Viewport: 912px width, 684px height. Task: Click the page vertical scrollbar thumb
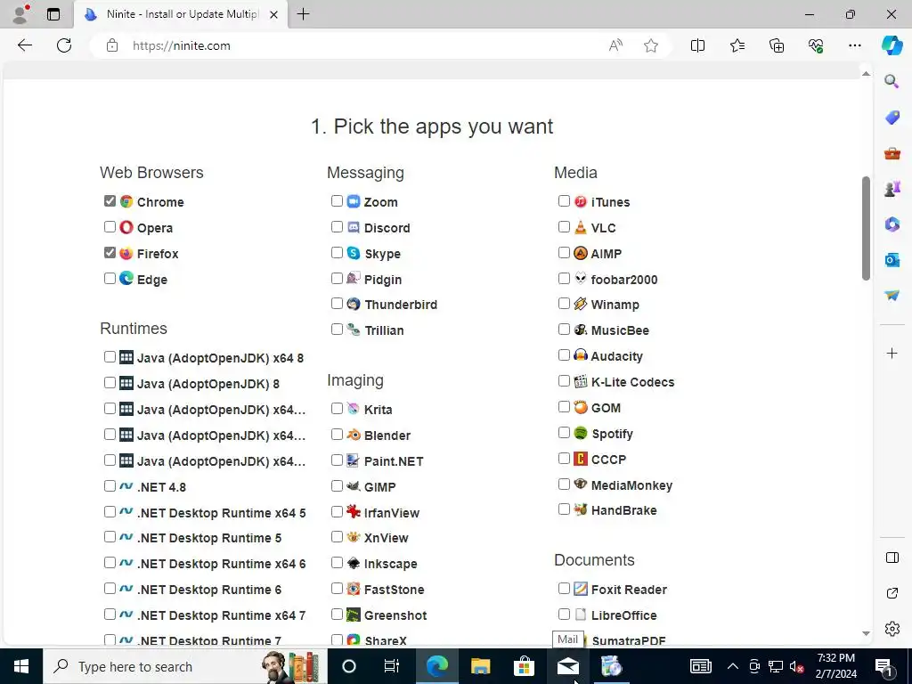[866, 228]
